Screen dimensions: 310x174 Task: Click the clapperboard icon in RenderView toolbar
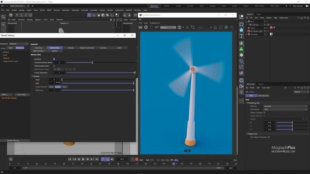(x=140, y=28)
